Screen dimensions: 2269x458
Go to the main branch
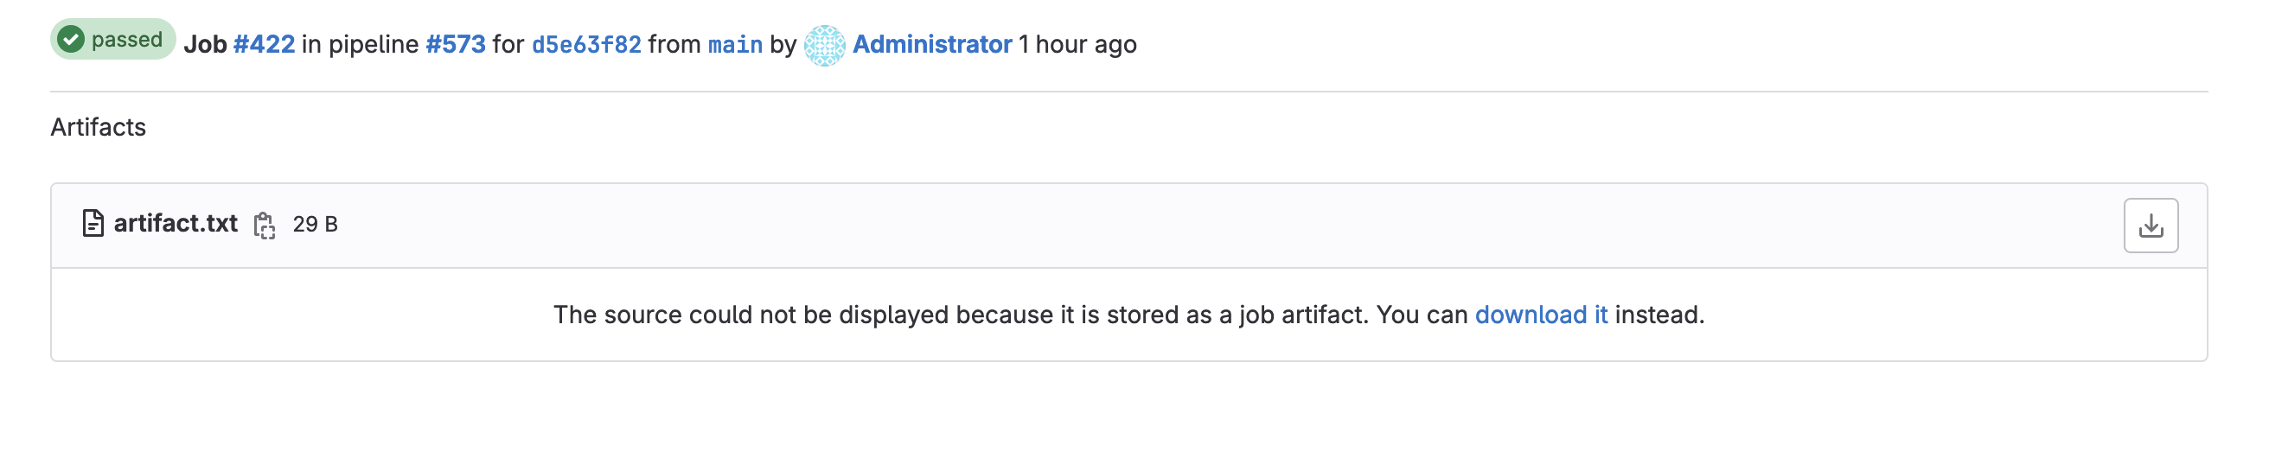(x=735, y=44)
